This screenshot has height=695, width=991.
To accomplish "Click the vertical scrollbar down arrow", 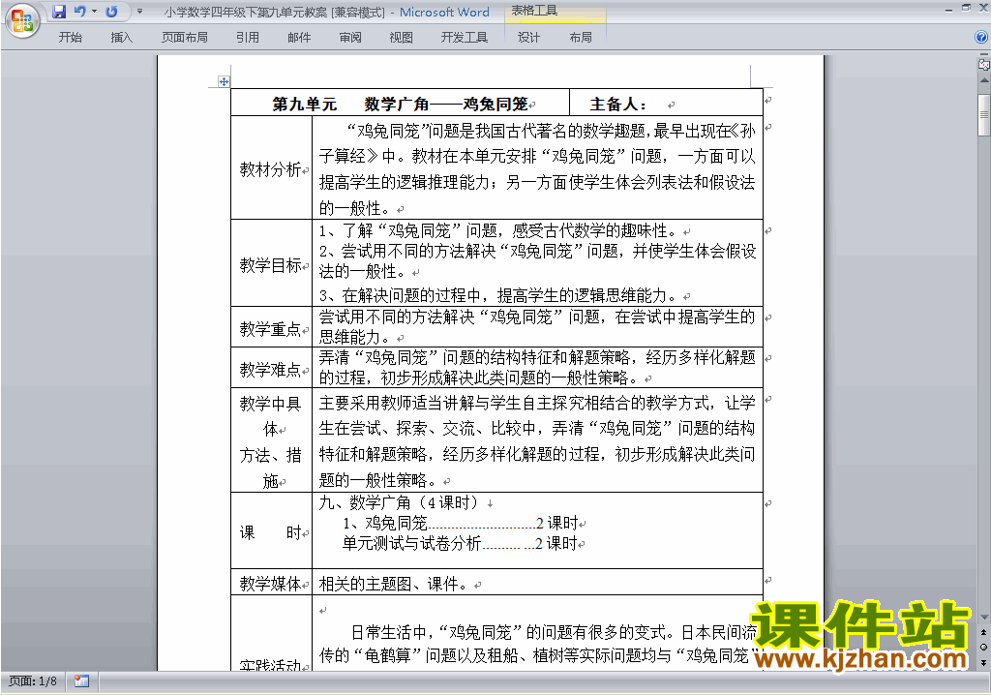I will click(x=984, y=617).
